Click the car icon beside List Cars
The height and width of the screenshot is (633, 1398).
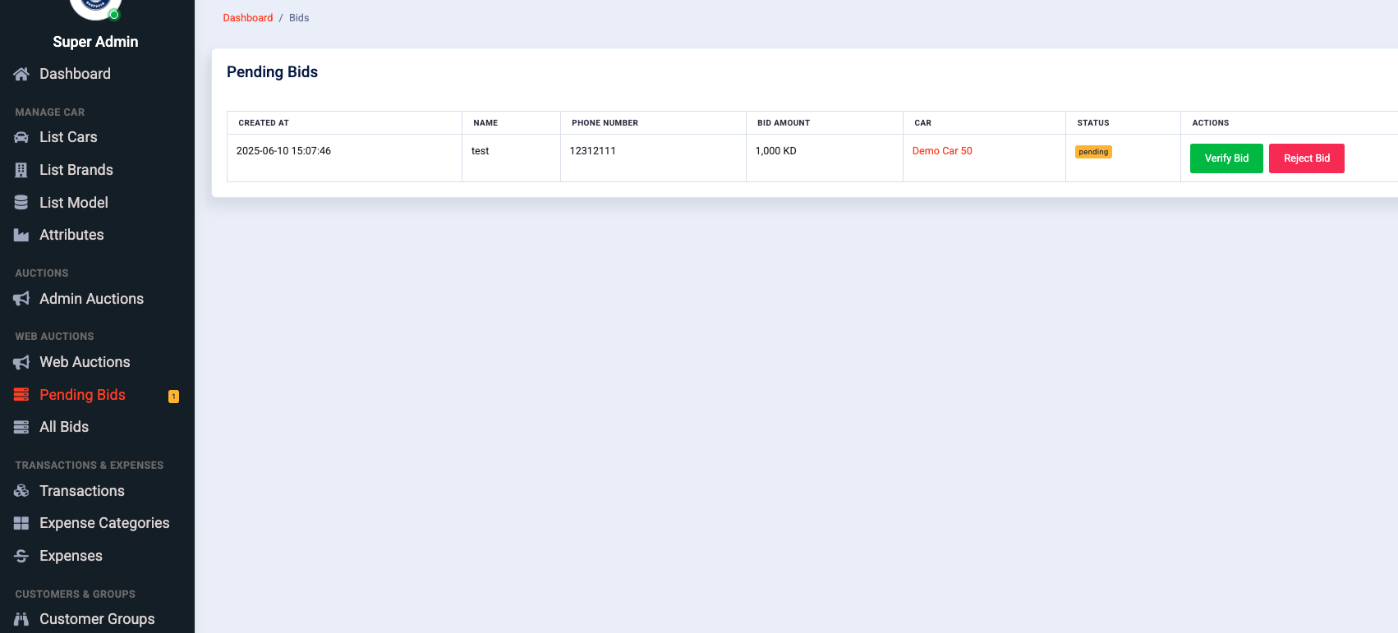tap(21, 137)
